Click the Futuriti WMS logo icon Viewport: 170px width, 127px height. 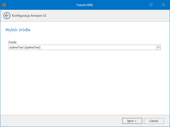pyautogui.click(x=4, y=5)
